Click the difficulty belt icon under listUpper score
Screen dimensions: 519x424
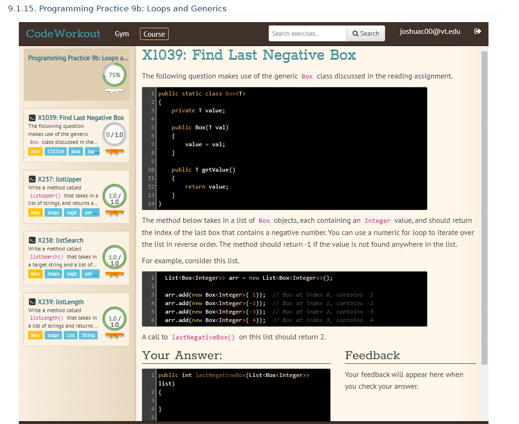115,213
